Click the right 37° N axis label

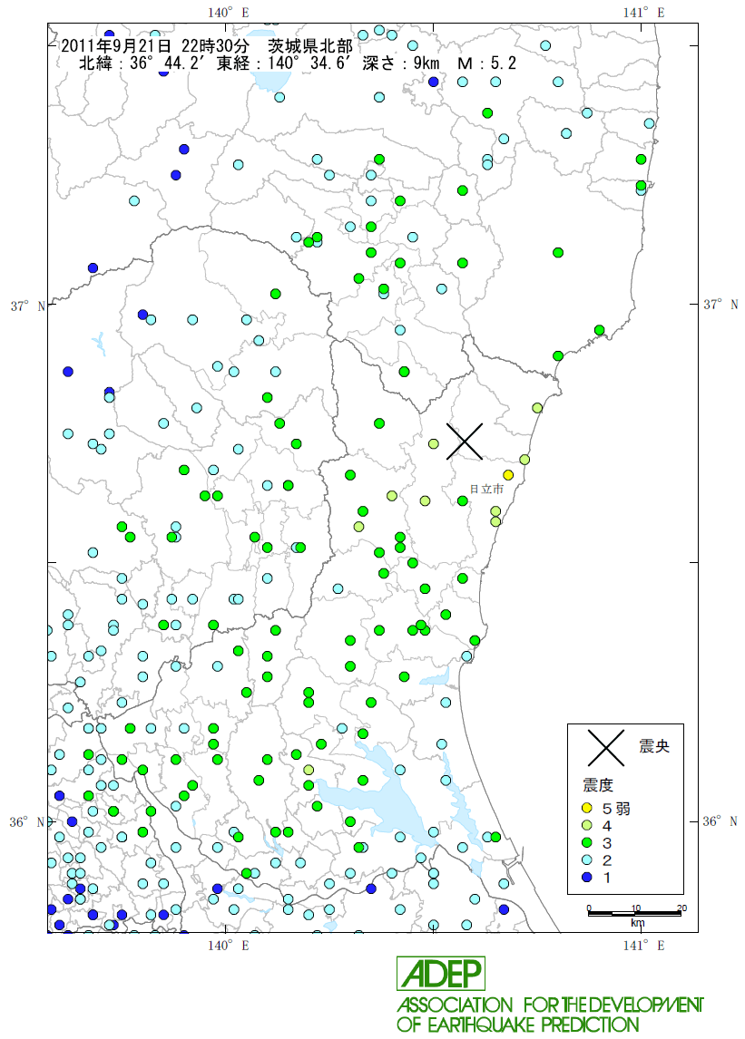pyautogui.click(x=721, y=304)
